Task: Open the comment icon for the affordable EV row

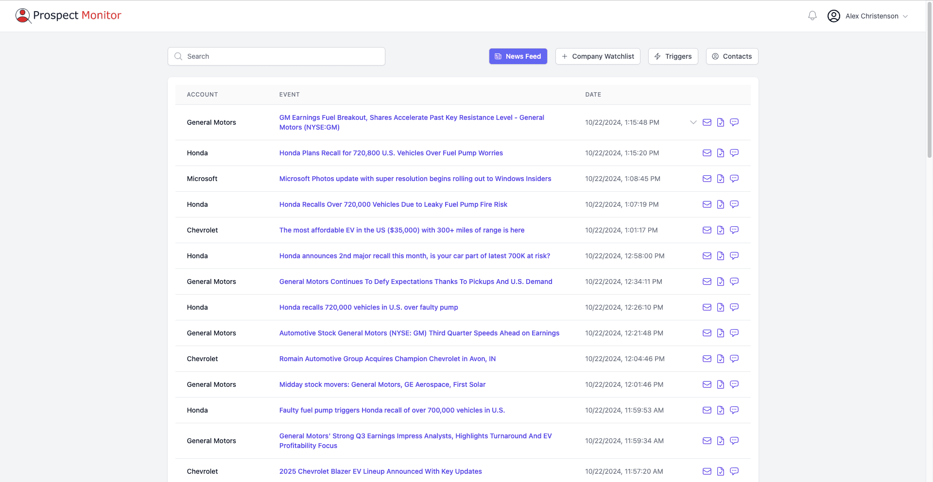Action: click(x=734, y=230)
